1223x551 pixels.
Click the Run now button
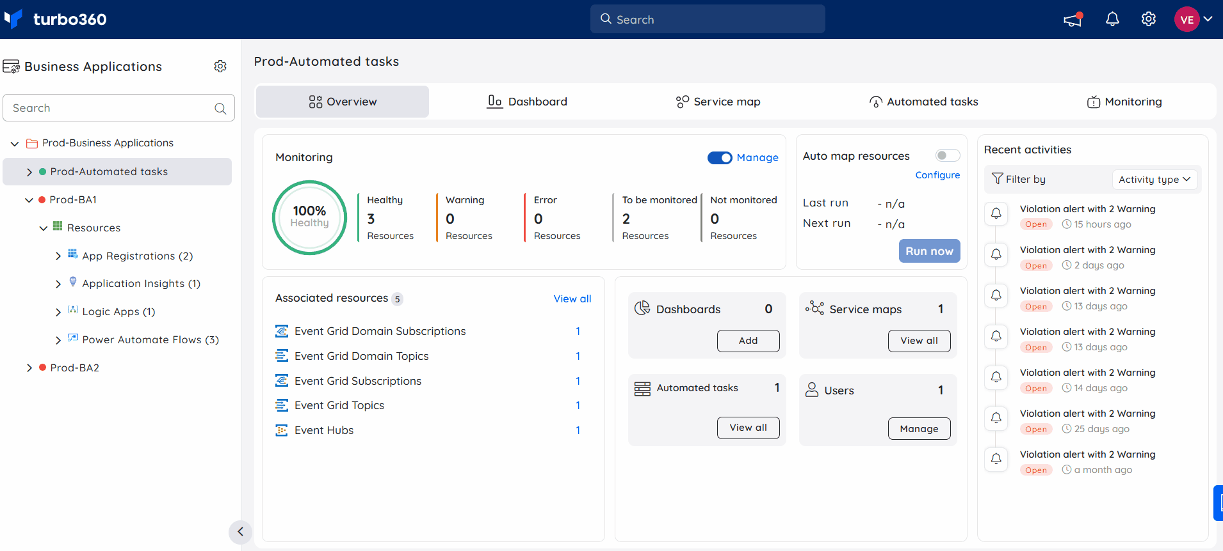pyautogui.click(x=929, y=251)
